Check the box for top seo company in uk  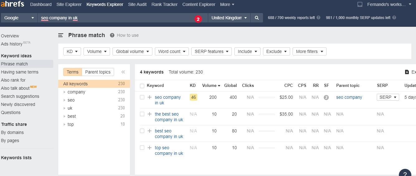[x=142, y=148]
